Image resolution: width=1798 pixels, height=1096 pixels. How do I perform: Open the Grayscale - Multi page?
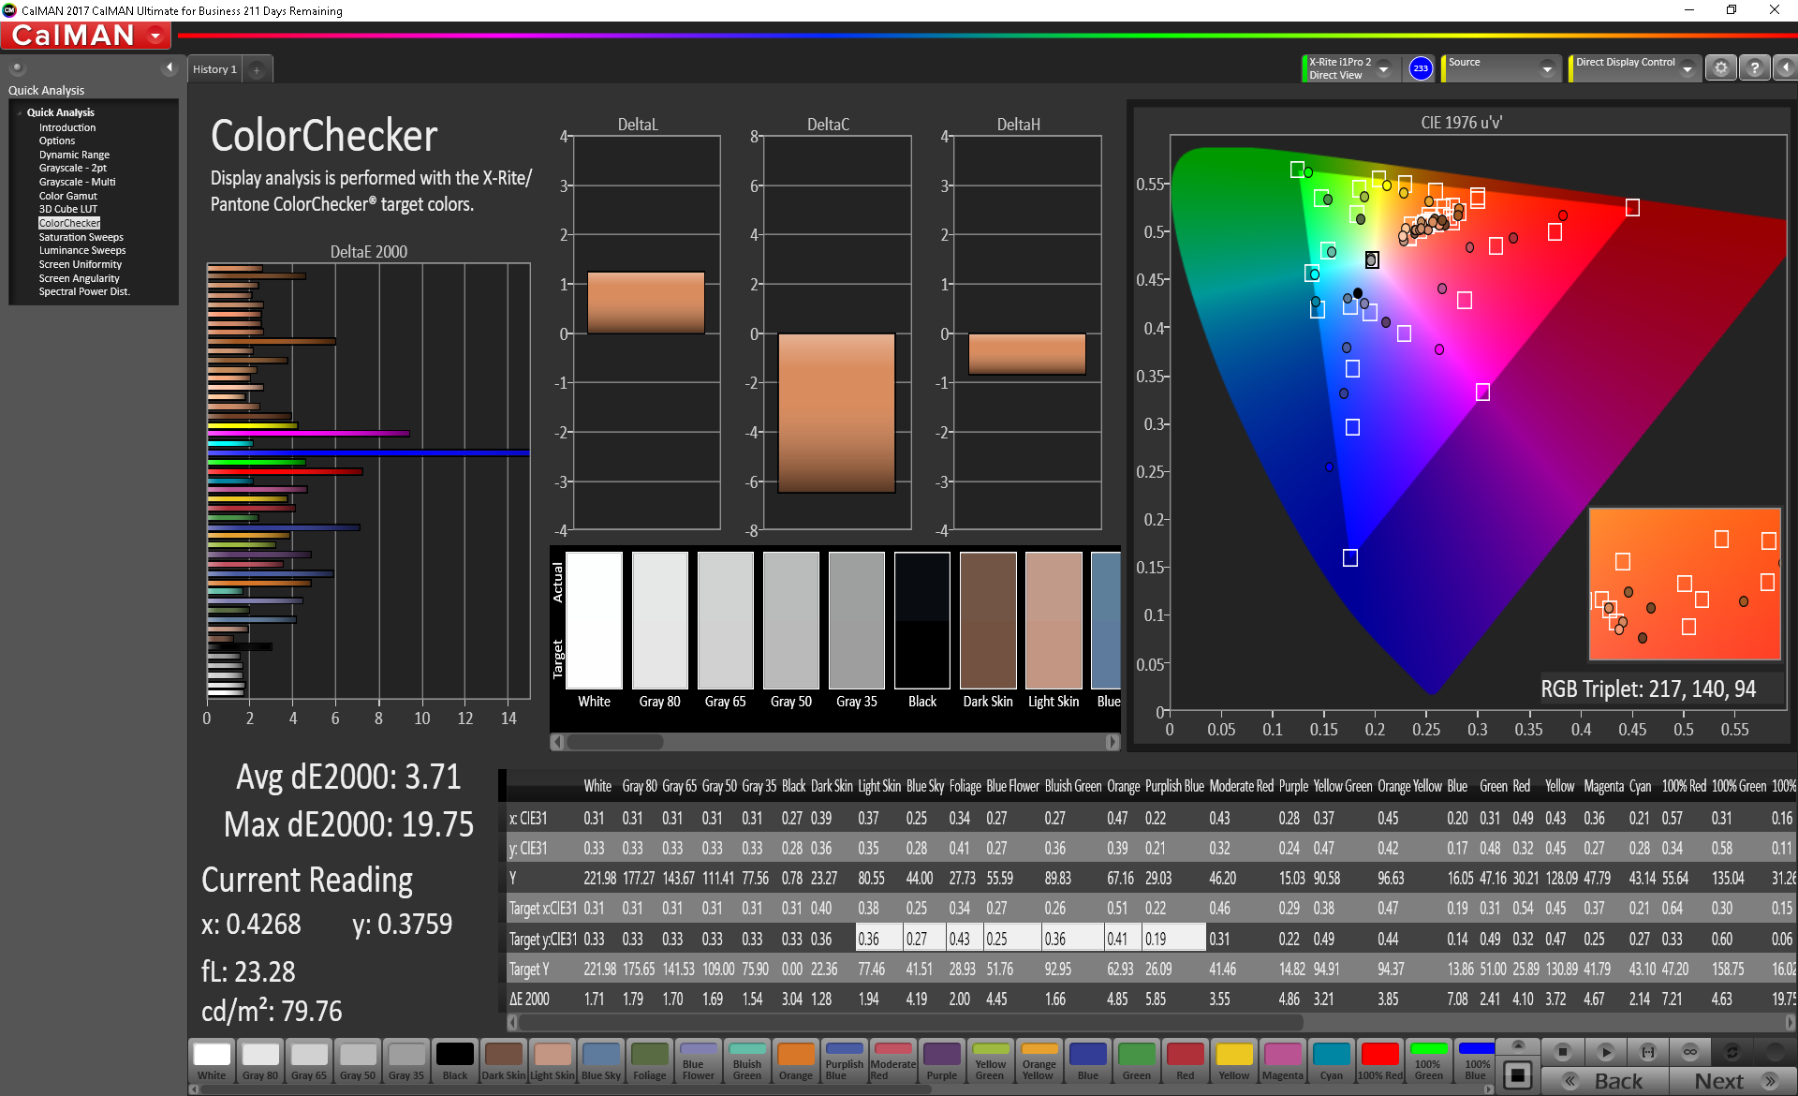tap(77, 182)
